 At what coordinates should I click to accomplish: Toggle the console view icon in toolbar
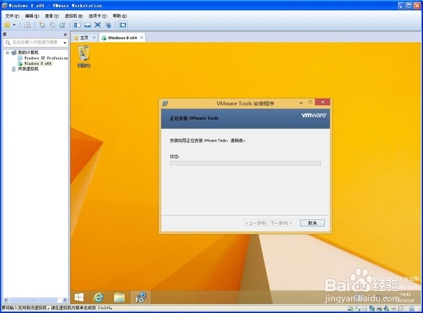pos(123,25)
